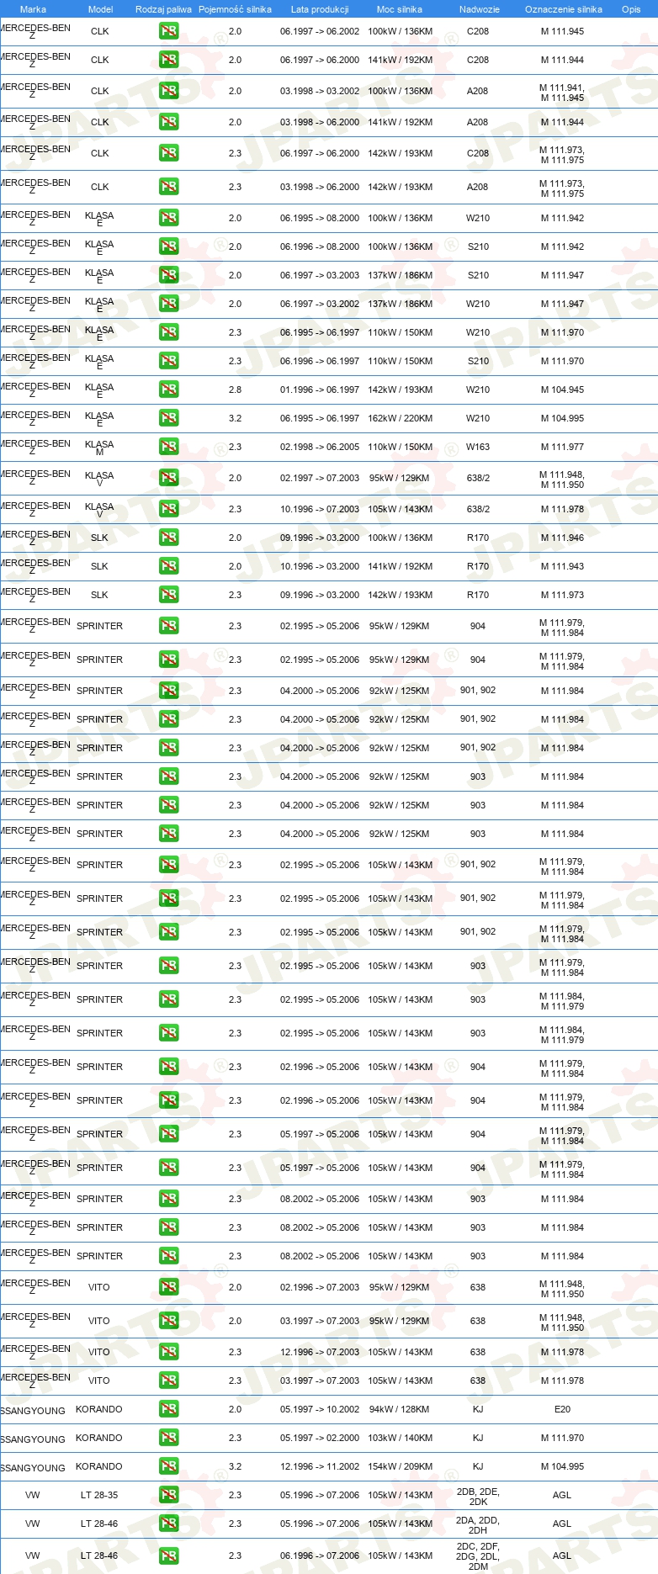Viewport: 658px width, 1574px height.
Task: Select engine code cell M 104.945
Action: point(562,390)
